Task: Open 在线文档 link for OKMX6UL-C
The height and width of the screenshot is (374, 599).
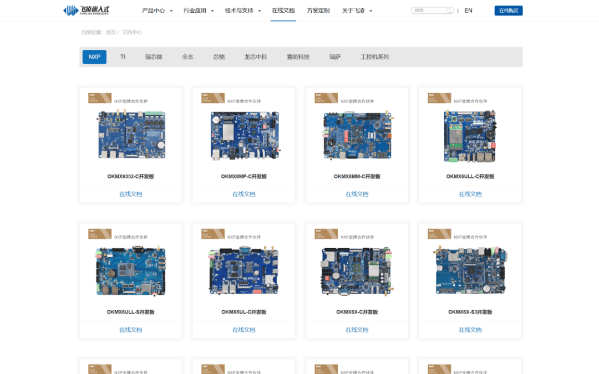Action: pos(243,330)
